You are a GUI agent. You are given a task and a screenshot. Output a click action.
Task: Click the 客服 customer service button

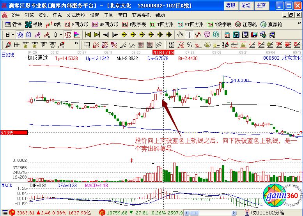tap(230, 5)
